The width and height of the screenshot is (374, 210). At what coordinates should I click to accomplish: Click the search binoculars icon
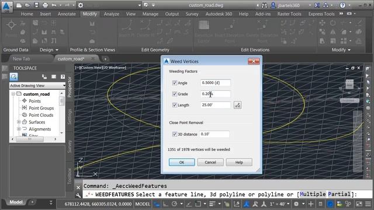pyautogui.click(x=264, y=5)
